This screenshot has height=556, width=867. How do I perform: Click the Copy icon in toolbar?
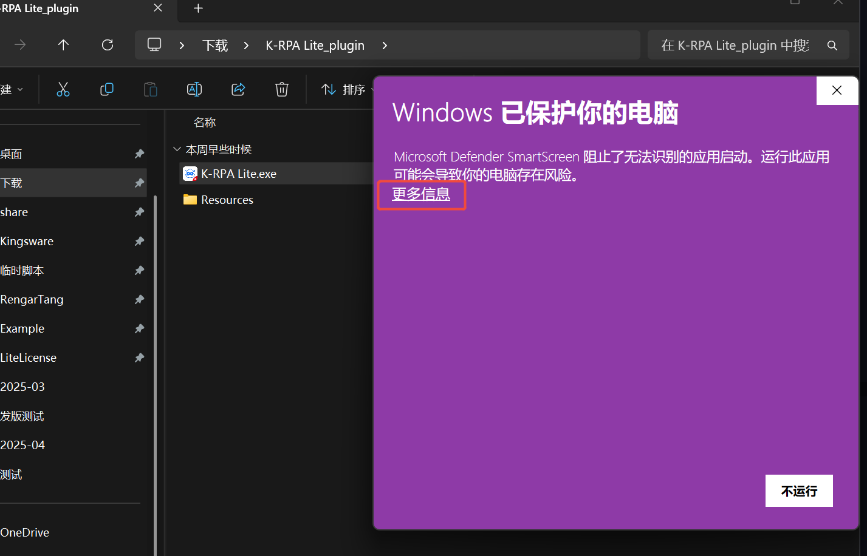point(107,89)
